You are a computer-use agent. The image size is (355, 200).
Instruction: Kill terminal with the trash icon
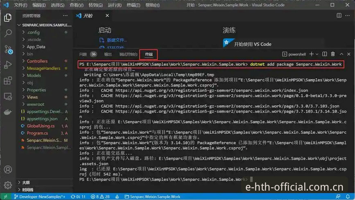[x=333, y=54]
